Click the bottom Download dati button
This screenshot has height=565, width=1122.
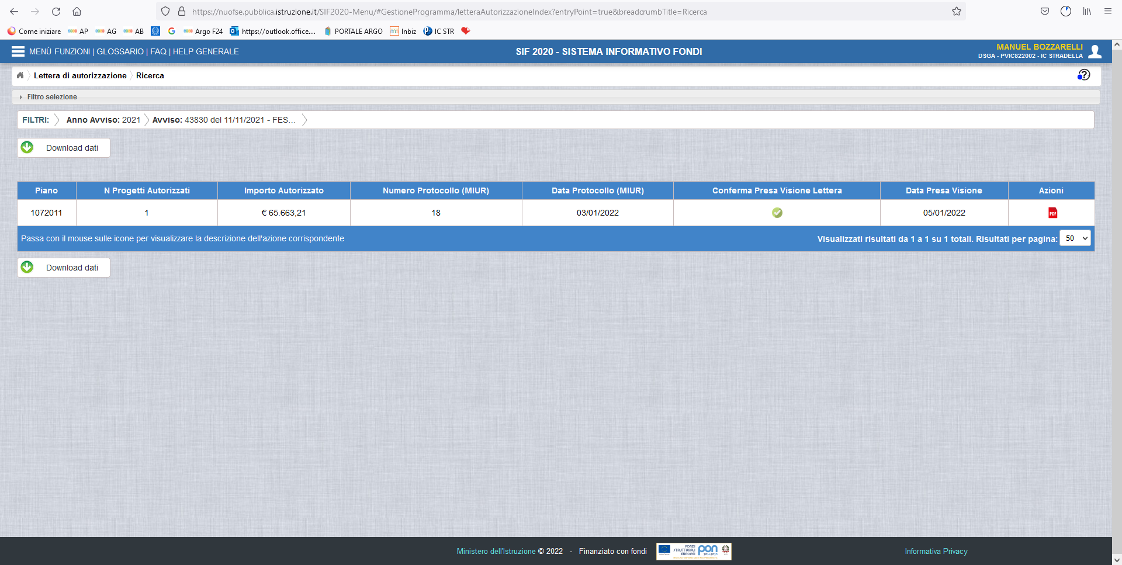pyautogui.click(x=64, y=268)
